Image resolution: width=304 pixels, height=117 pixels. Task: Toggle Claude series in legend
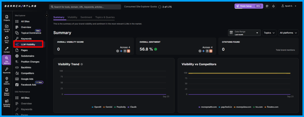click(x=132, y=107)
